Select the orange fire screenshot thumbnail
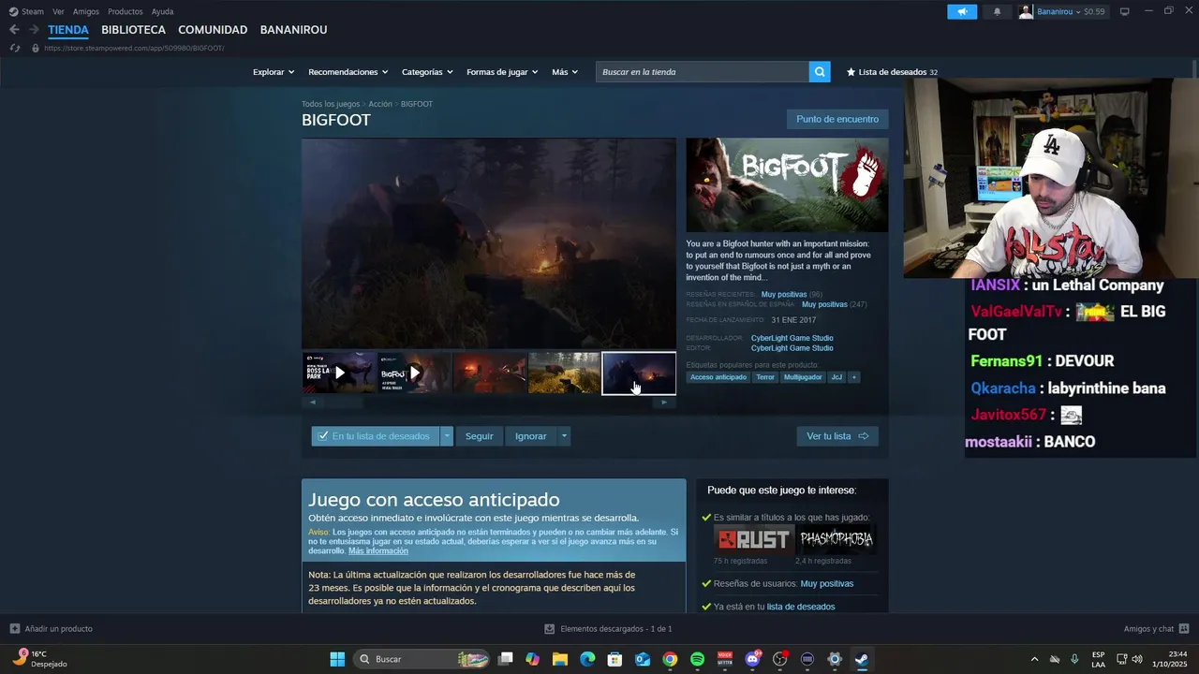The image size is (1199, 674). point(489,373)
